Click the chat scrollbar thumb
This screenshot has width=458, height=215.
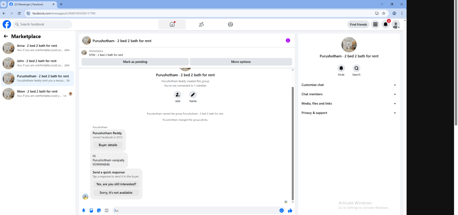[x=293, y=143]
